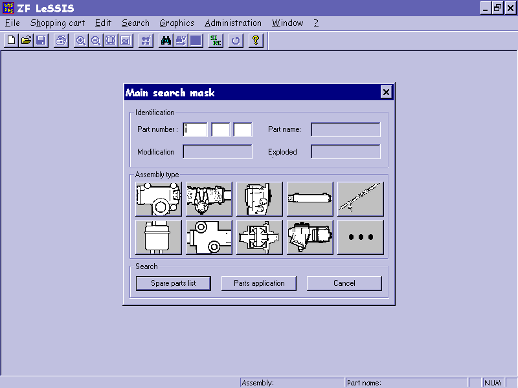
Task: Open the Window menu
Action: tap(287, 23)
